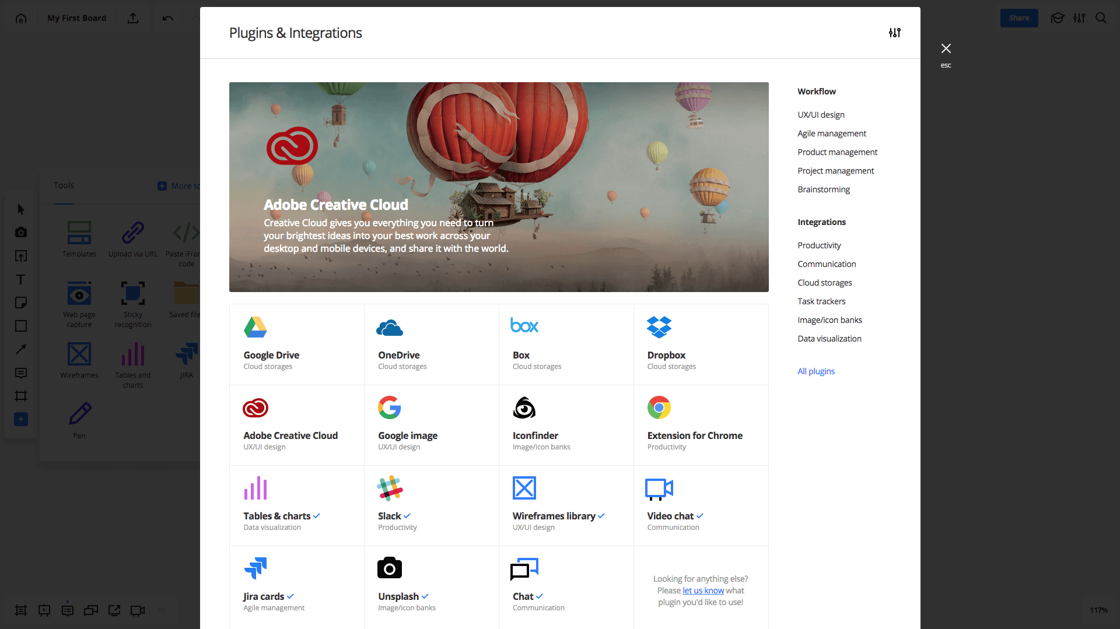Viewport: 1120px width, 629px height.
Task: Open plugin settings sliders icon in dialog header
Action: [895, 33]
